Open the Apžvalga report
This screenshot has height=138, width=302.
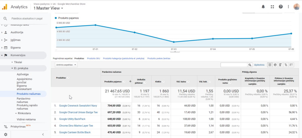pos(23,74)
